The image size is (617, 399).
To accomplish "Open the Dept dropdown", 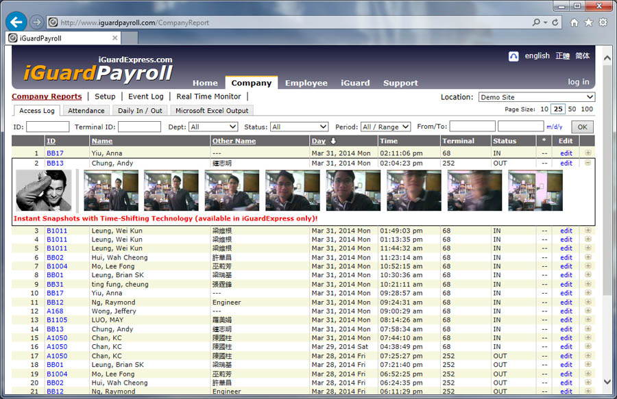I will coord(213,127).
